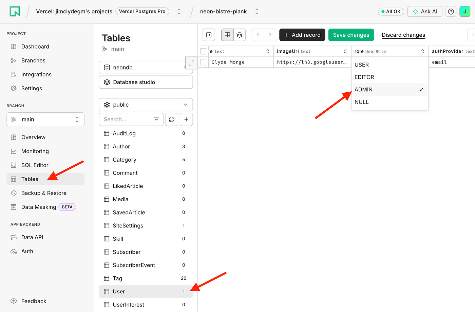
Task: Open the UserInterest table
Action: pyautogui.click(x=146, y=305)
